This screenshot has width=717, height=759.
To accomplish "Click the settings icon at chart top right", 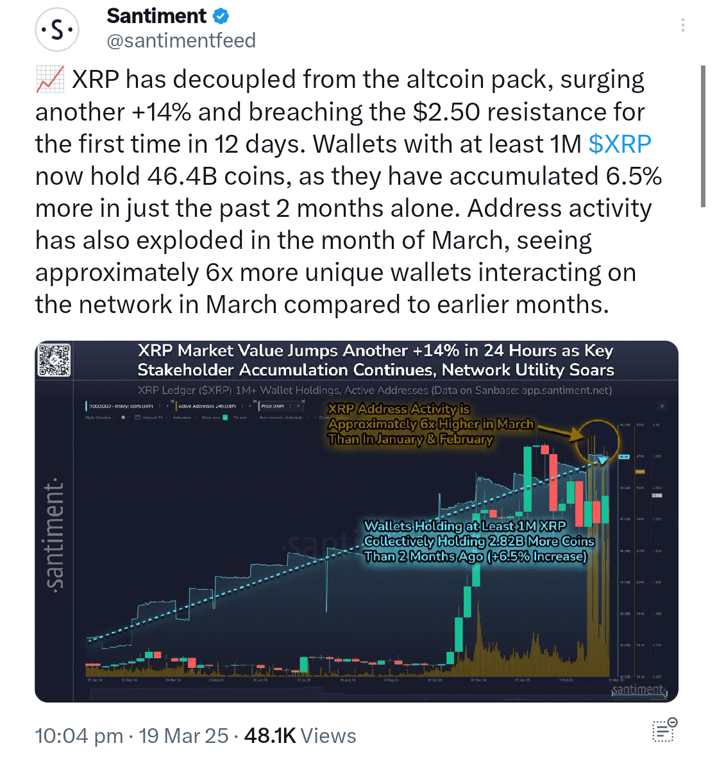I will [x=662, y=406].
